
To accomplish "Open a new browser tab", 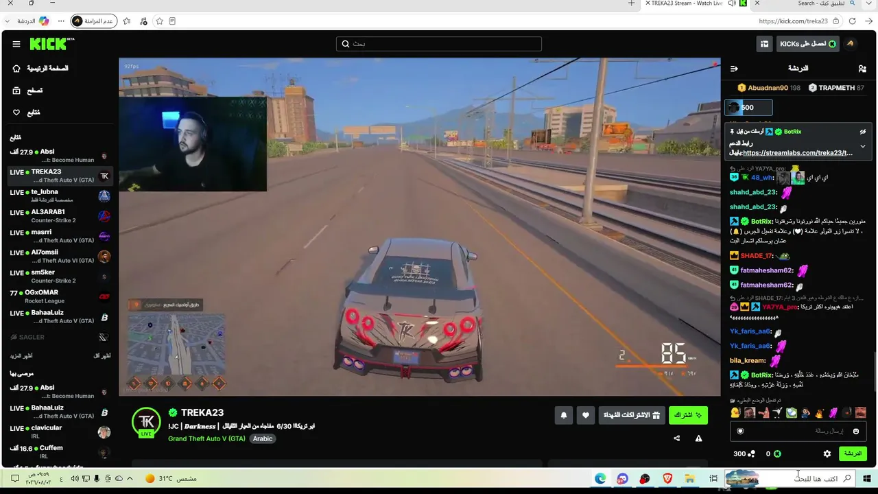I will [632, 3].
